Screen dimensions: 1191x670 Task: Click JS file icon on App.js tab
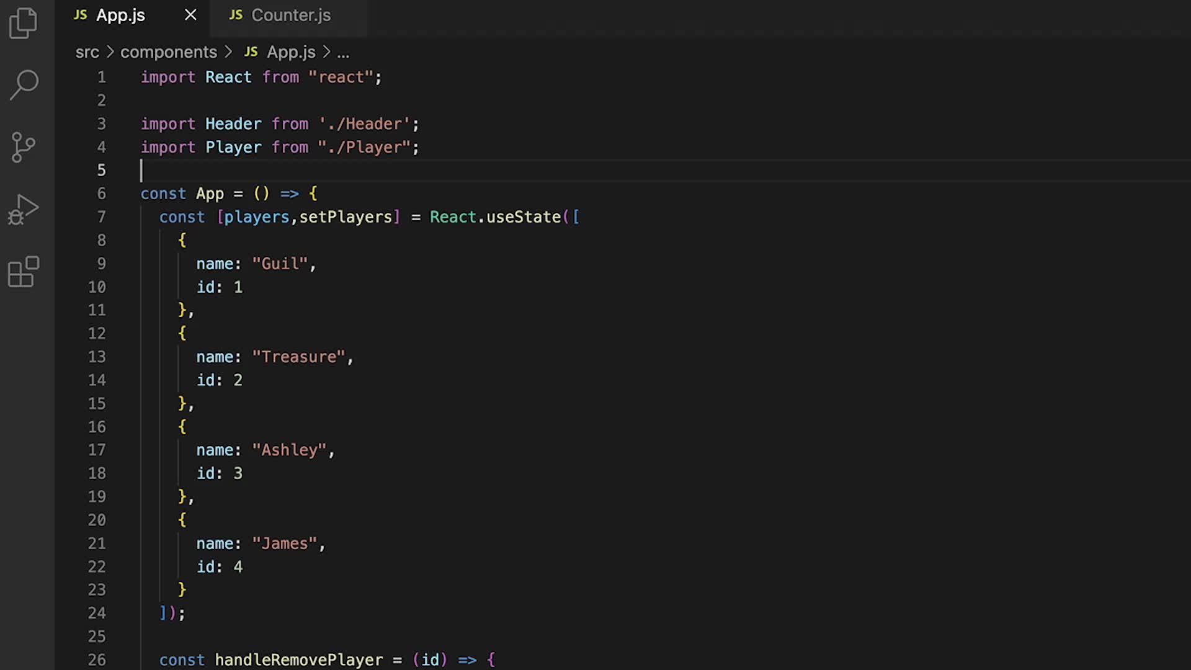coord(81,15)
